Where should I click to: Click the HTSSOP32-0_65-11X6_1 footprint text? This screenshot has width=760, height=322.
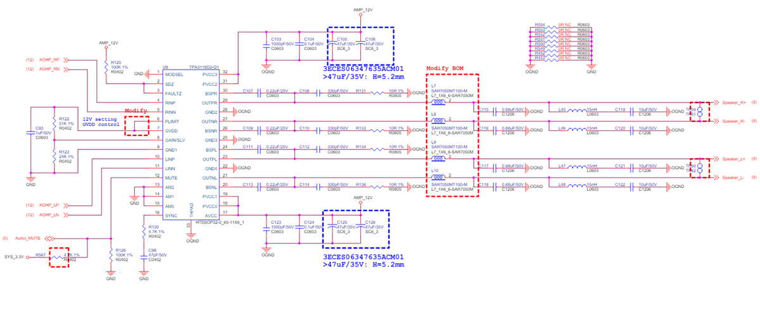pos(220,223)
